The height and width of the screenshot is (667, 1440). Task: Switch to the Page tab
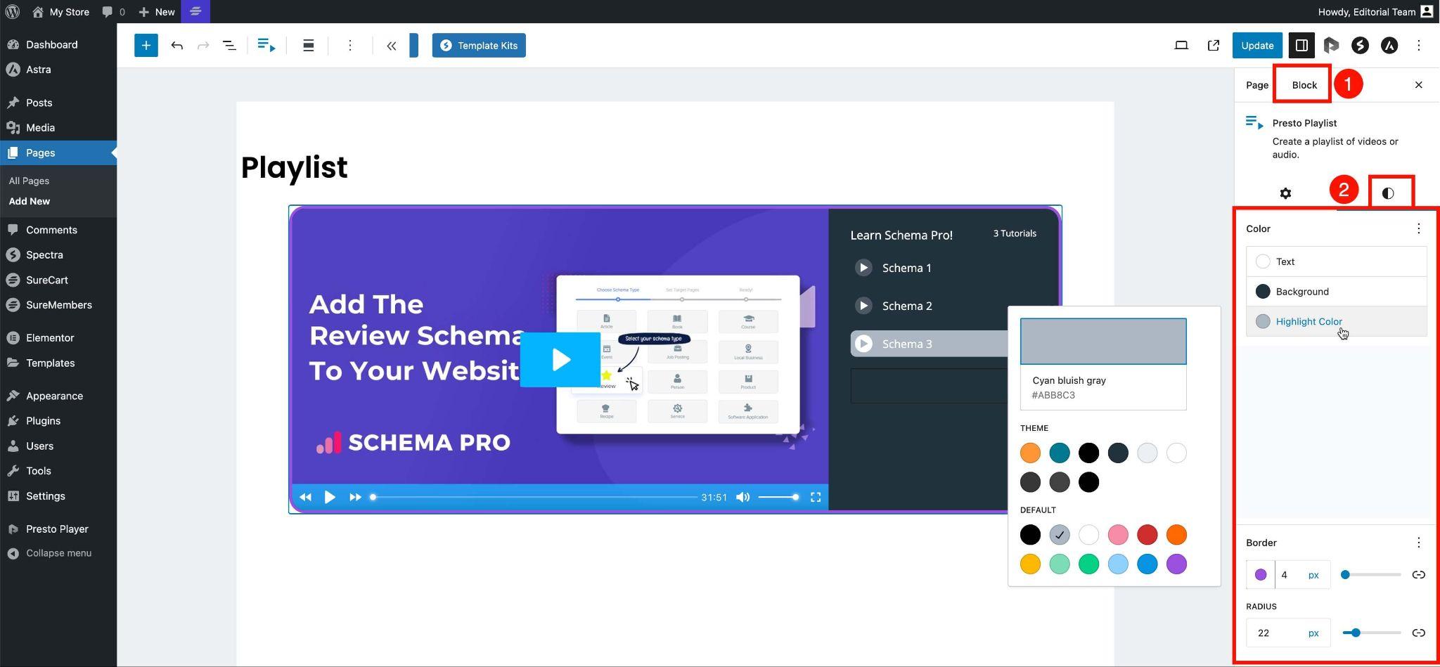coord(1257,85)
